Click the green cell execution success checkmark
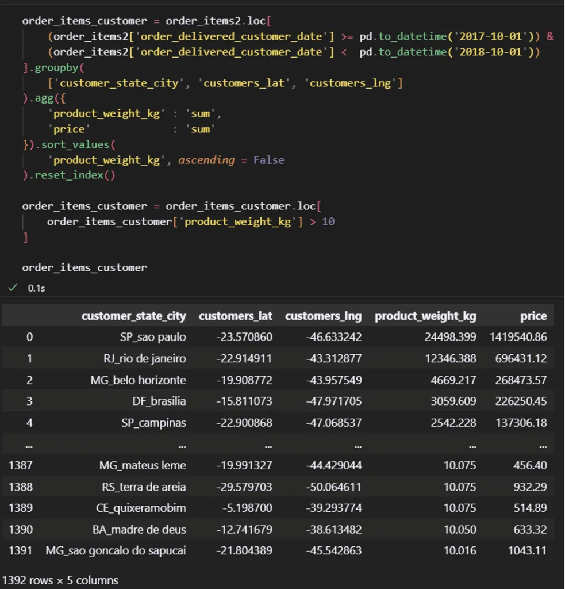The width and height of the screenshot is (565, 589). 13,288
